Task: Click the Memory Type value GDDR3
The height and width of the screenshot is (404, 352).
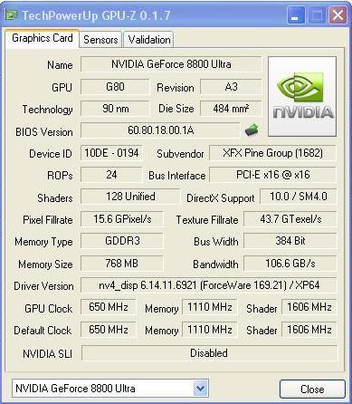Action: tap(122, 241)
